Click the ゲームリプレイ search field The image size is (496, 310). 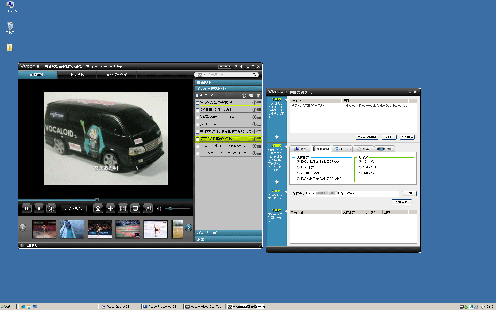229,75
